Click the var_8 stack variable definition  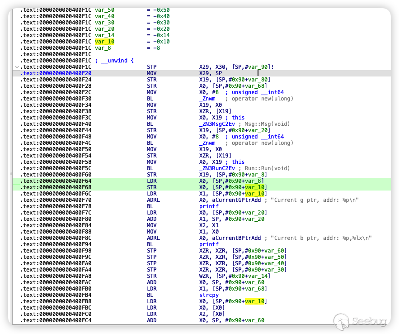point(103,48)
